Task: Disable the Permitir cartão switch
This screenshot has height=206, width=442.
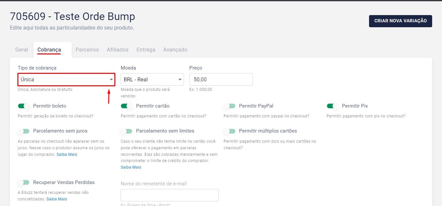Action: pos(127,106)
